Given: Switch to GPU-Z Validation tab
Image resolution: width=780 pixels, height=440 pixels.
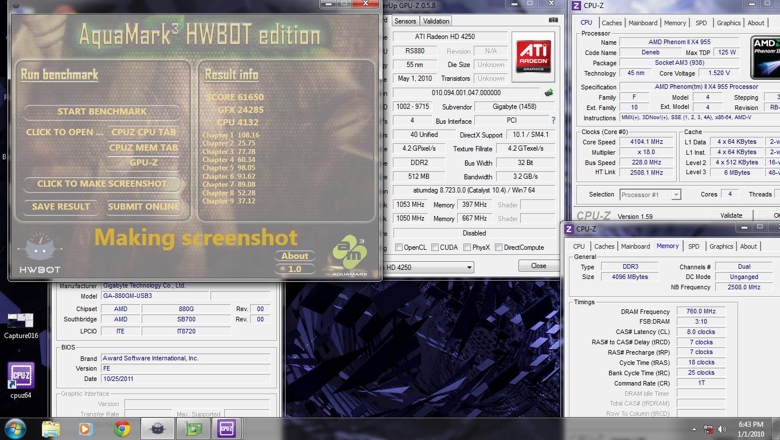Looking at the screenshot, I should [x=436, y=21].
